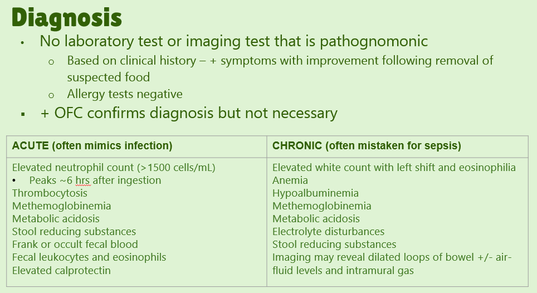Click 'Stool reducing substances' in acute column
This screenshot has height=293, width=537.
pos(74,232)
